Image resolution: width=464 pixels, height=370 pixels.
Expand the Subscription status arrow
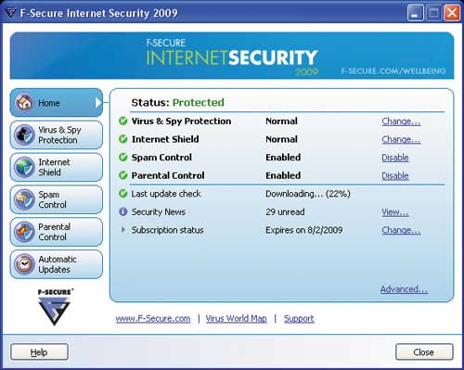[x=123, y=230]
